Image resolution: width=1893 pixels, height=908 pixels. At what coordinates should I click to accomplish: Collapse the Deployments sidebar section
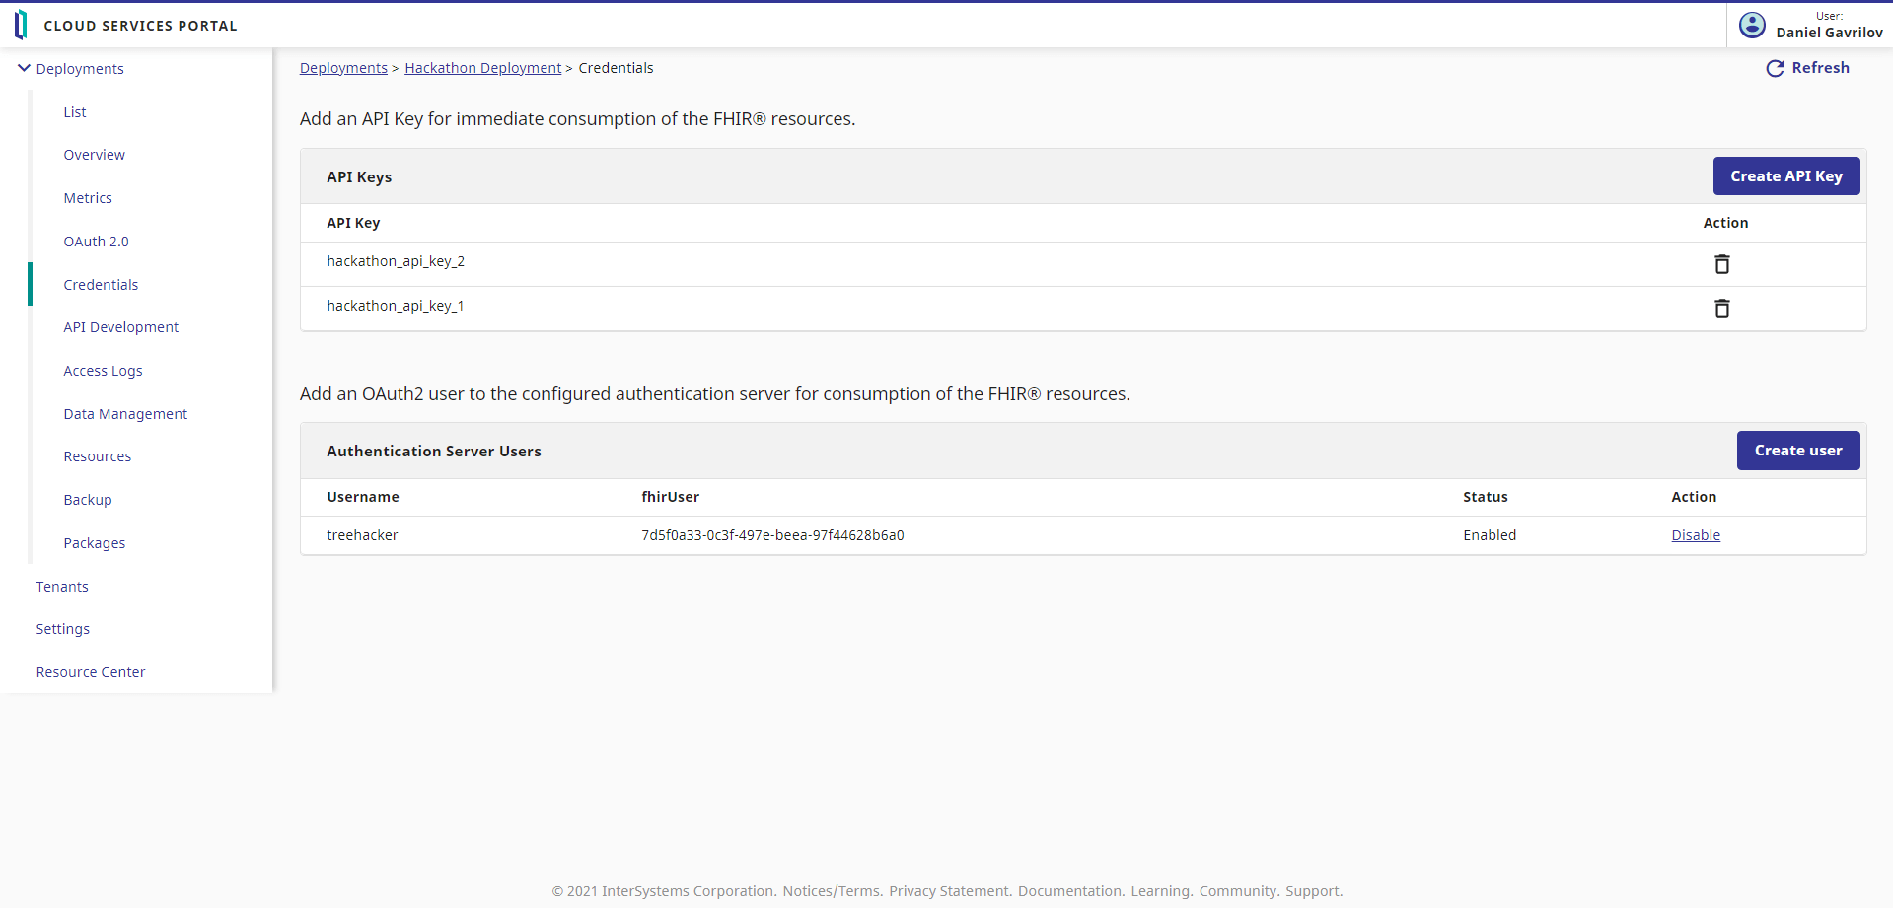pyautogui.click(x=25, y=68)
